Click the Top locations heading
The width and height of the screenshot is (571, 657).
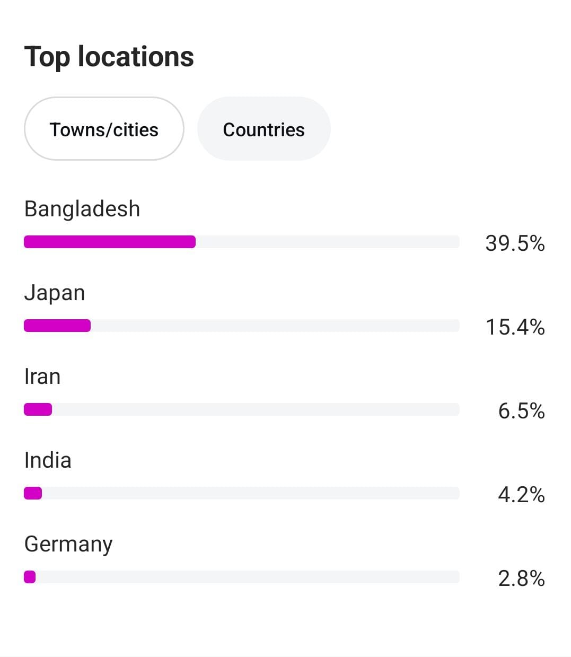click(x=109, y=57)
